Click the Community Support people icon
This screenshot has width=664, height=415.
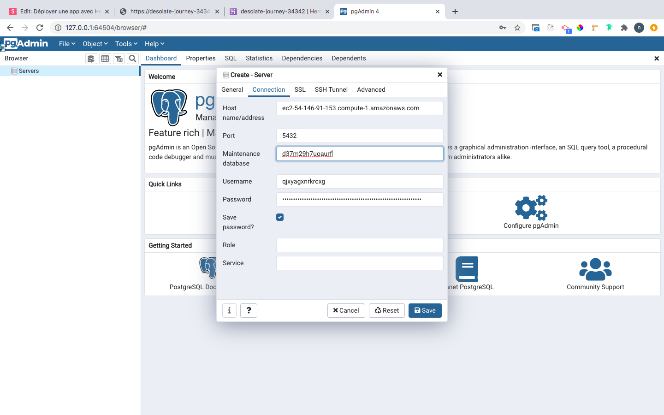[595, 269]
